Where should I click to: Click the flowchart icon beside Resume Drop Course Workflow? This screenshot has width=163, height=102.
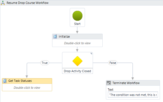click(x=3, y=3)
